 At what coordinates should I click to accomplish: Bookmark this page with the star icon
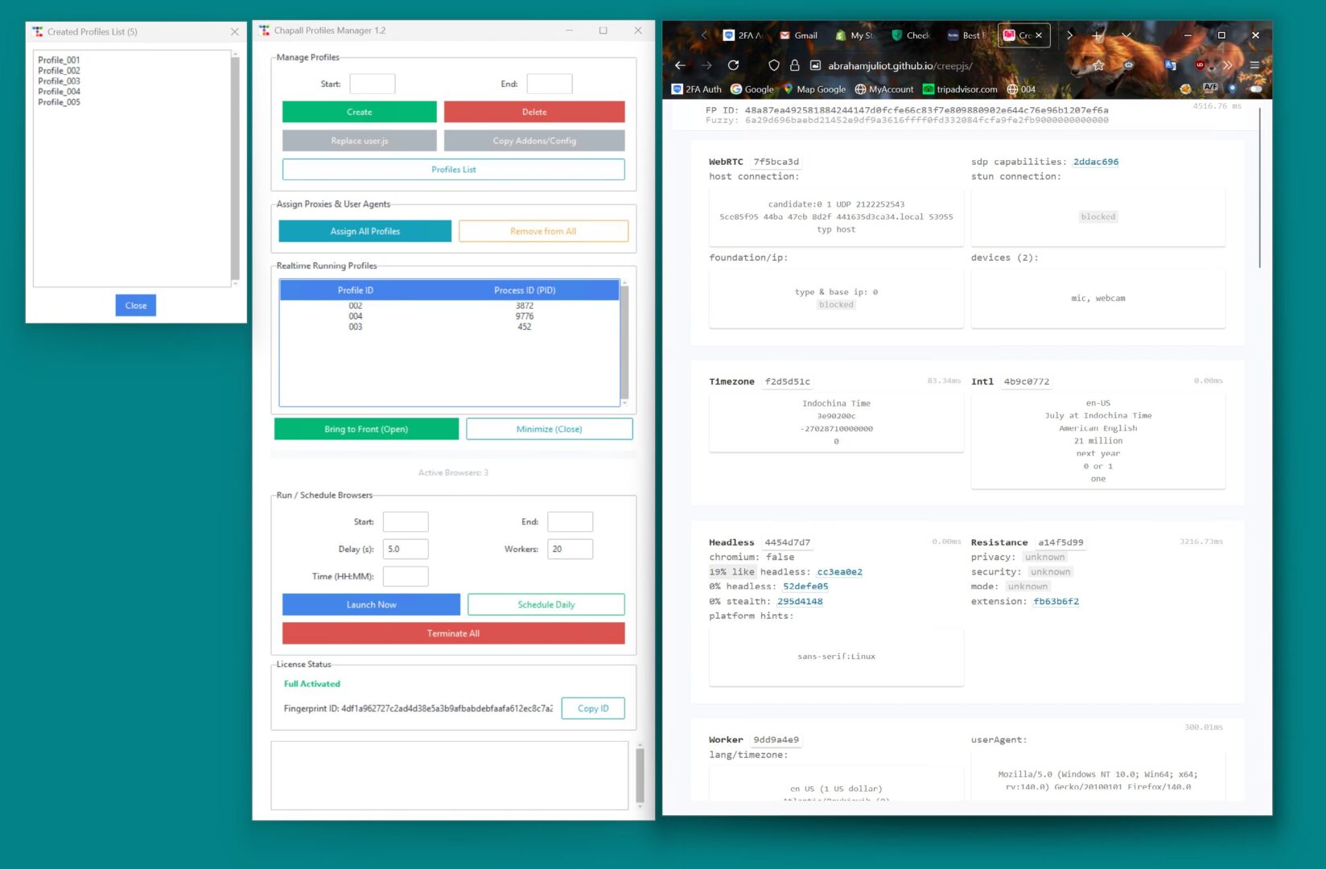click(1098, 65)
